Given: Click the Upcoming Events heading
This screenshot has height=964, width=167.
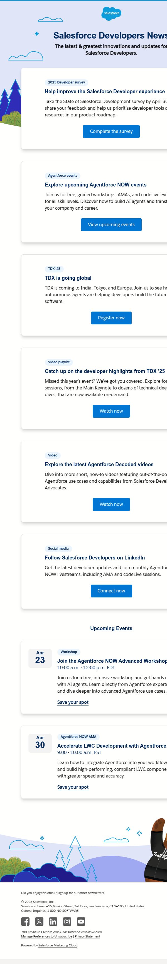Looking at the screenshot, I should pyautogui.click(x=111, y=628).
